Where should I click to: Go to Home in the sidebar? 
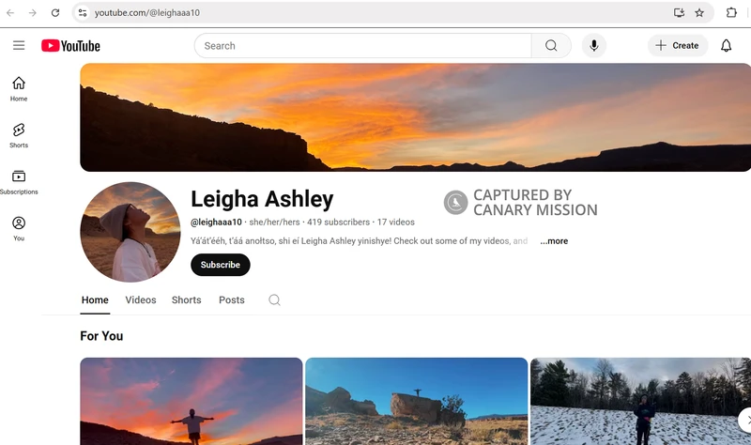[19, 88]
